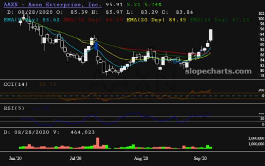This screenshot has height=166, width=265.
Task: Click the 100 price axis label
Action: pyautogui.click(x=250, y=19)
